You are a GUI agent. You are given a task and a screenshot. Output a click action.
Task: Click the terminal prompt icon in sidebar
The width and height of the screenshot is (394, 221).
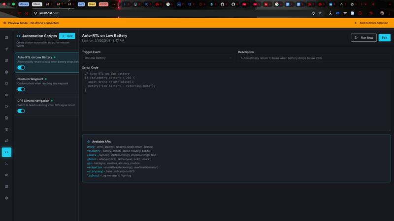6,164
